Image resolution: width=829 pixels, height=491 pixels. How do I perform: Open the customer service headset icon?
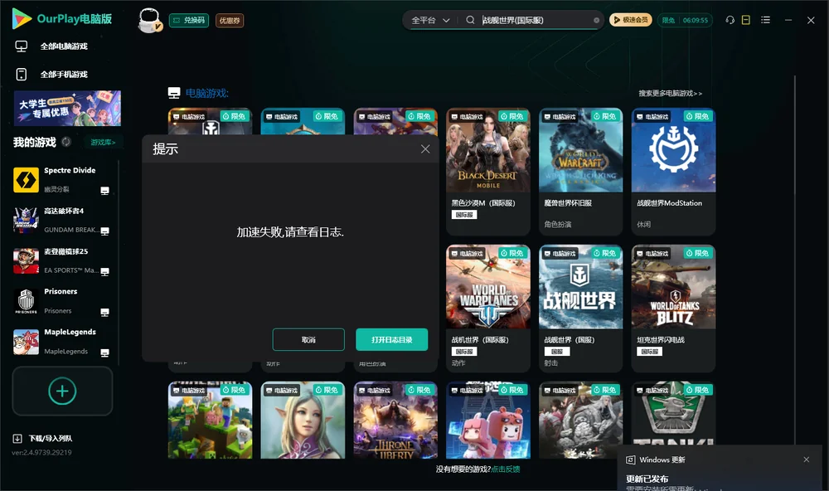coord(730,20)
